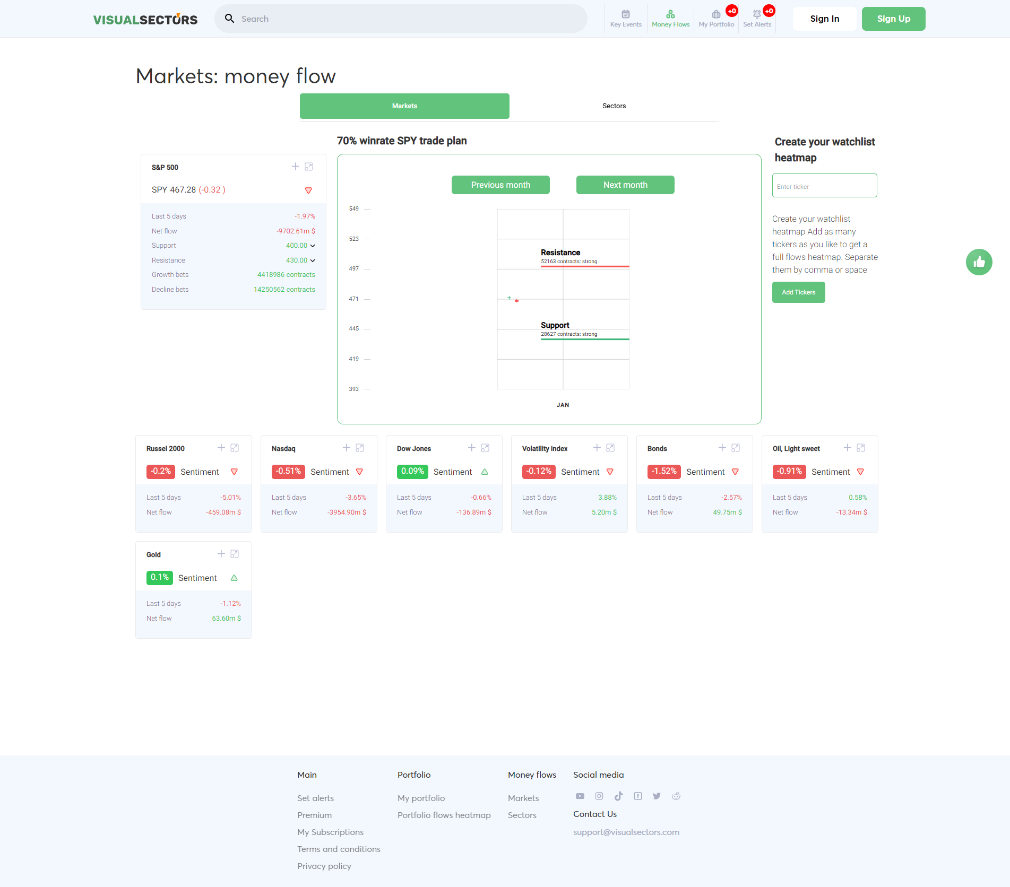Open the Privacy policy link

point(324,866)
